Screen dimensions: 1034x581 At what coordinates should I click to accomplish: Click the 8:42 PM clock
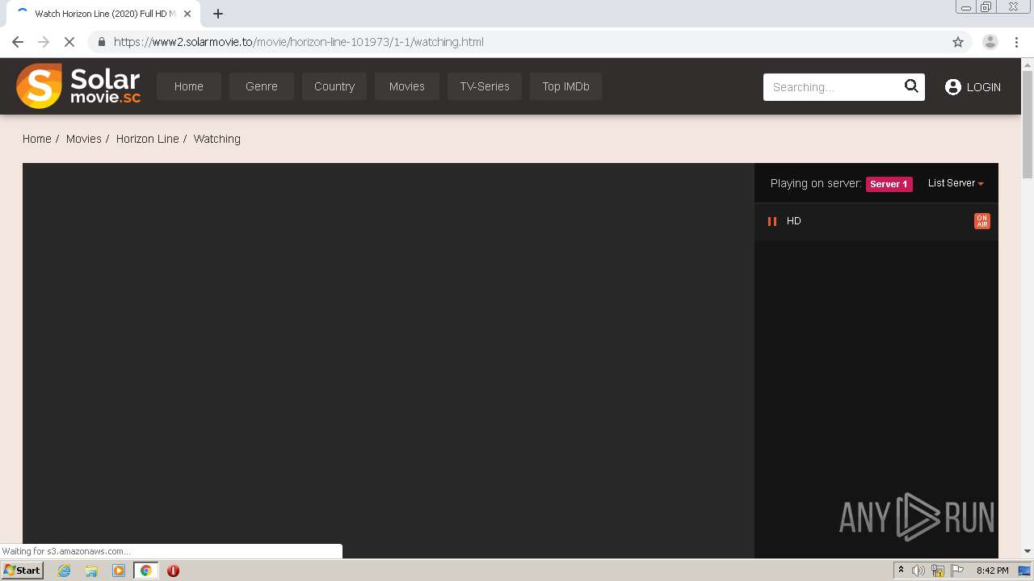[x=992, y=571]
